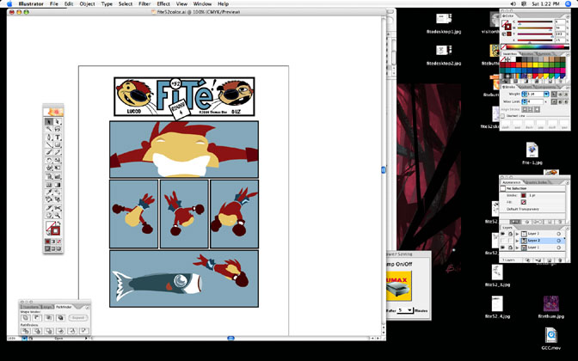Image resolution: width=578 pixels, height=361 pixels.
Task: Select the Rectangle tool
Action: [x=58, y=144]
